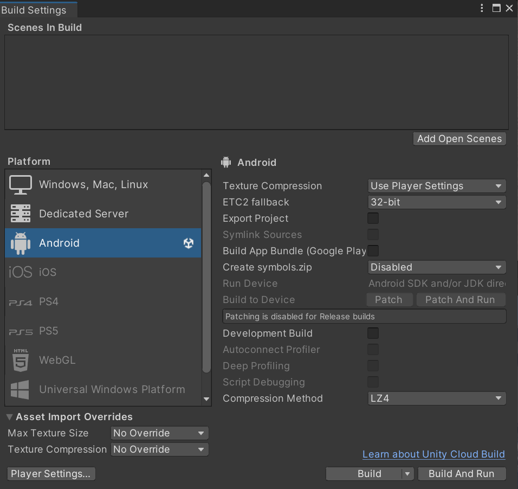
Task: Open Texture Compression 'Use Player Settings' dropdown
Action: 437,186
